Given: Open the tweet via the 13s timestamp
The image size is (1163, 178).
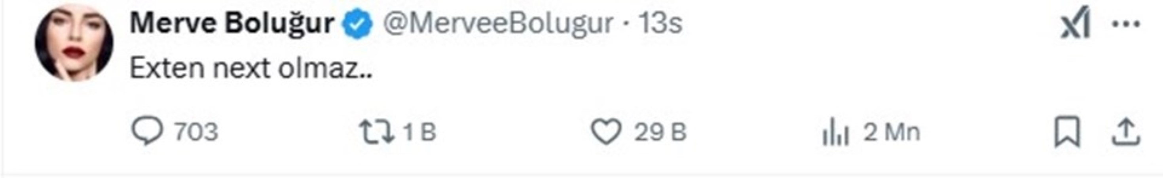Looking at the screenshot, I should pos(660,23).
